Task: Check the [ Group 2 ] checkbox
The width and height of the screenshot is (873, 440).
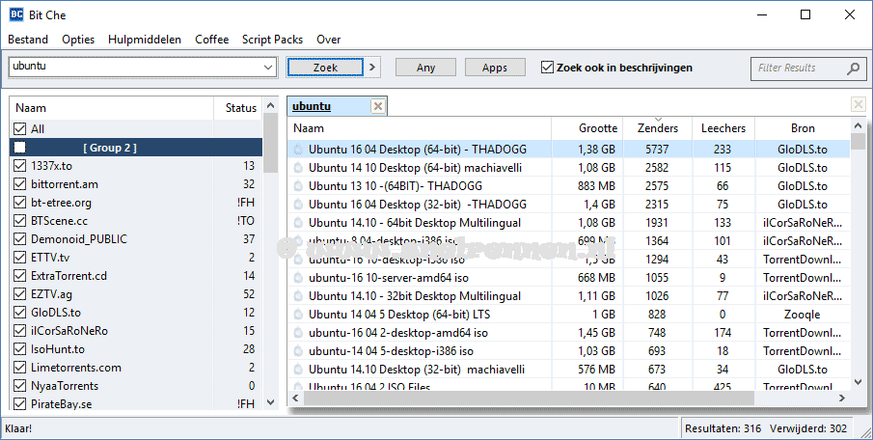Action: point(20,147)
